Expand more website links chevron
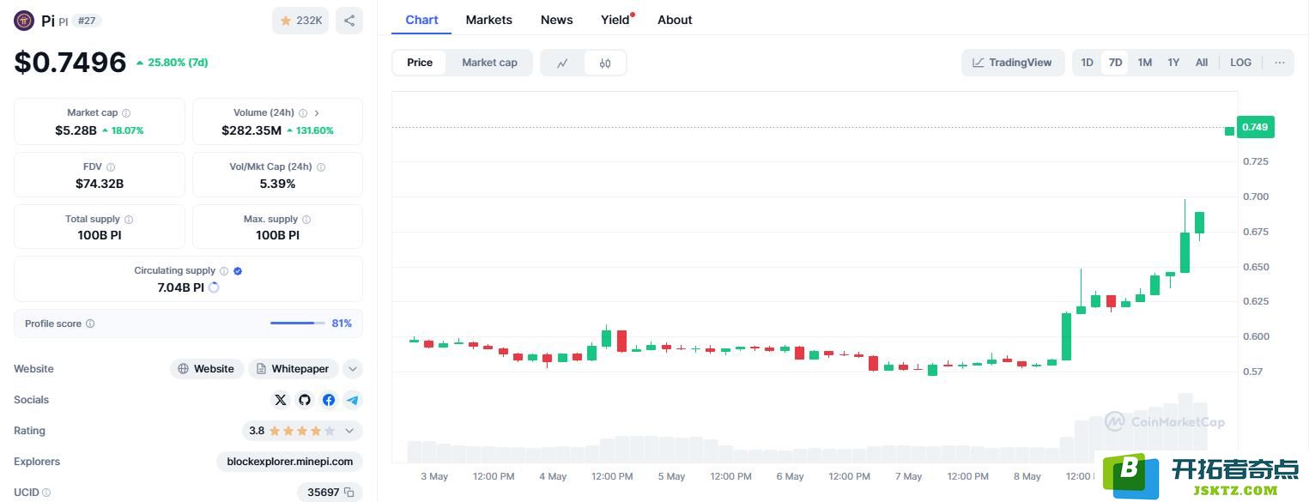Image resolution: width=1309 pixels, height=502 pixels. pyautogui.click(x=353, y=369)
